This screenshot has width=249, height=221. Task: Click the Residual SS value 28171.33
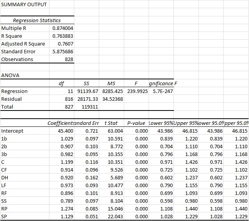88,99
